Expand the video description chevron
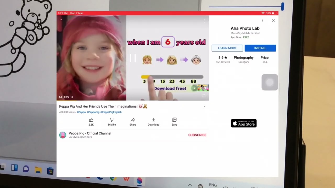This screenshot has height=188, width=335. pyautogui.click(x=204, y=107)
